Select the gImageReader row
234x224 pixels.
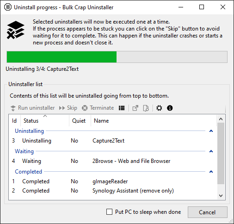click(x=112, y=181)
